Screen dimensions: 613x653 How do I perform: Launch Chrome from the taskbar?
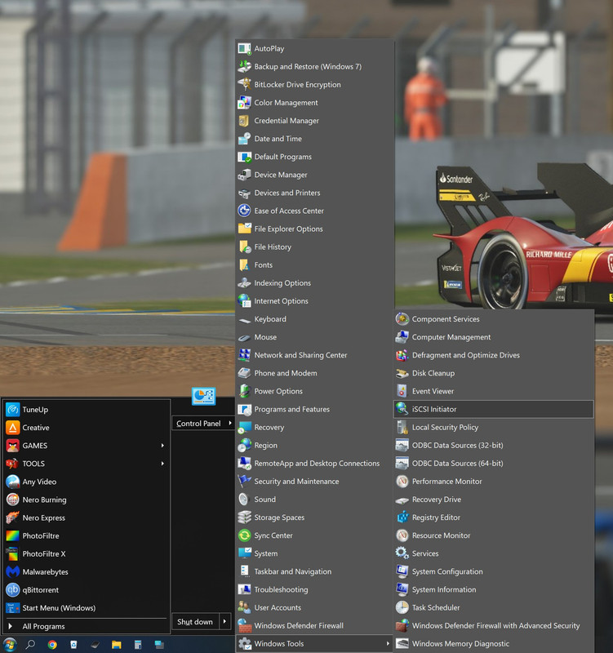tap(52, 645)
